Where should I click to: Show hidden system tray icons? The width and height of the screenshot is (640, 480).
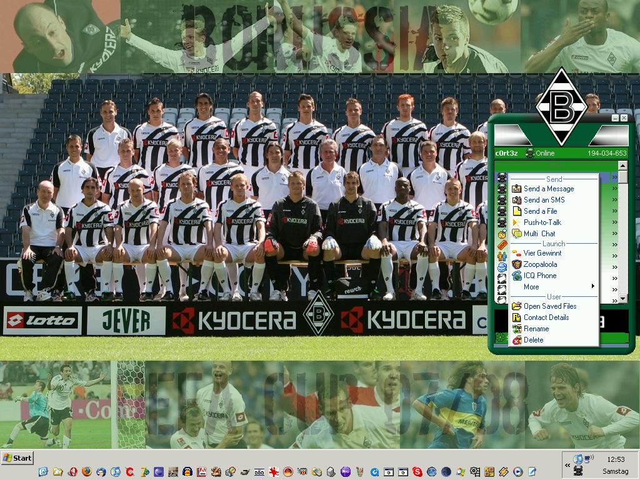click(567, 465)
